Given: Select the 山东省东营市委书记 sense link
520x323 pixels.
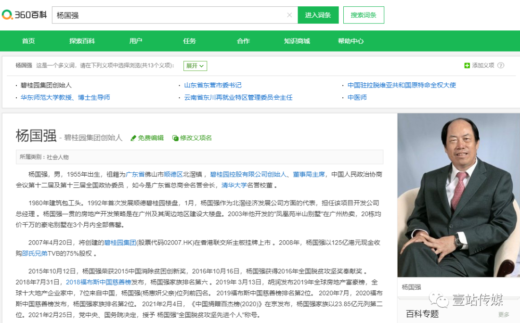Looking at the screenshot, I should pos(213,85).
